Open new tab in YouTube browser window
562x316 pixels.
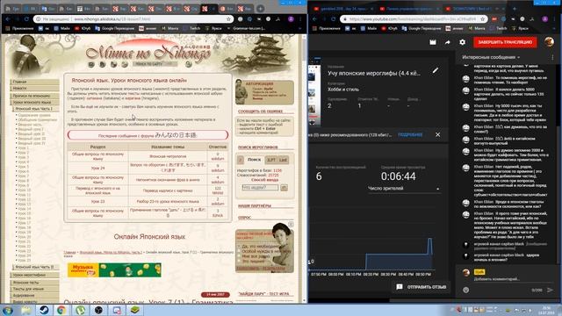515,9
